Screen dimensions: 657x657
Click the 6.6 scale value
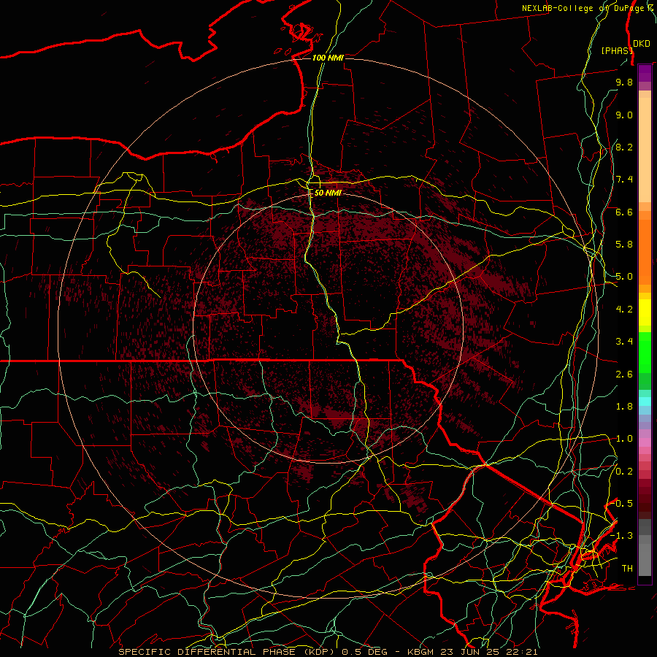(x=624, y=212)
